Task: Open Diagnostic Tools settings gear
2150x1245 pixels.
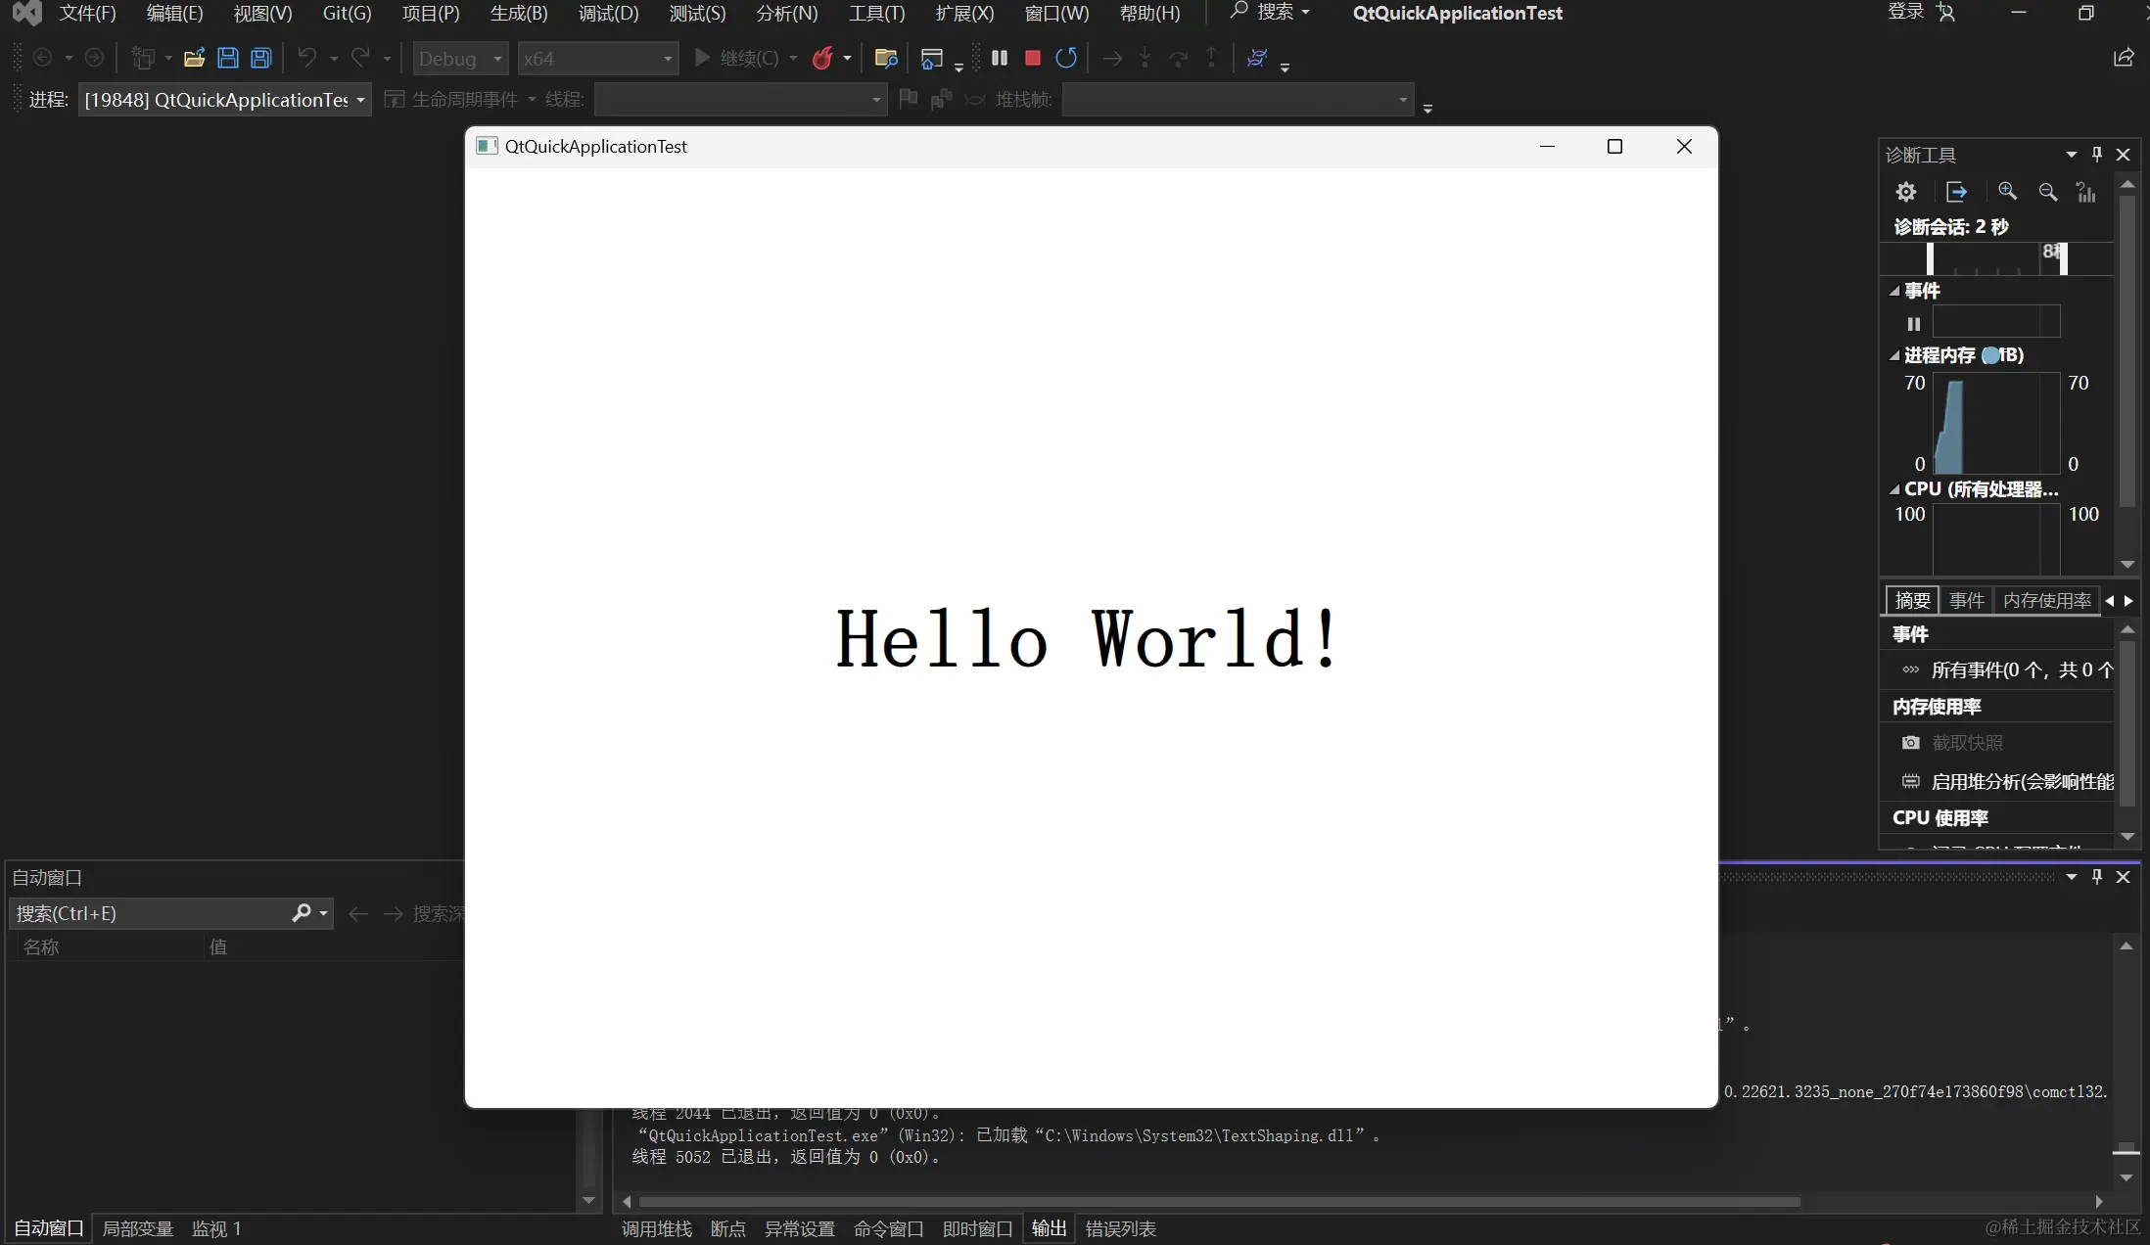Action: (x=1905, y=192)
